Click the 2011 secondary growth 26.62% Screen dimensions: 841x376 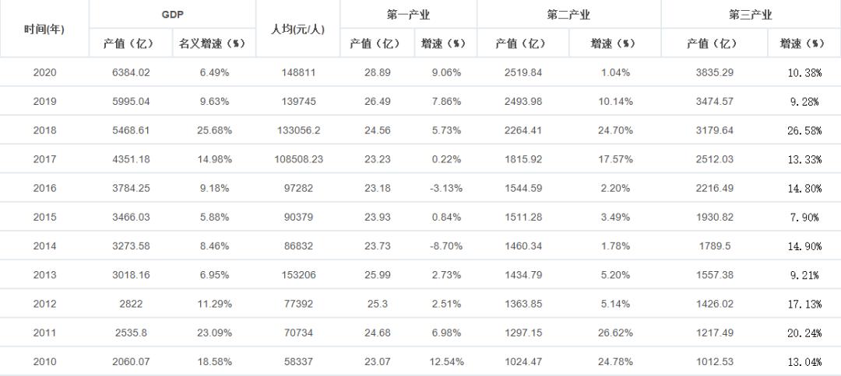[x=614, y=333]
